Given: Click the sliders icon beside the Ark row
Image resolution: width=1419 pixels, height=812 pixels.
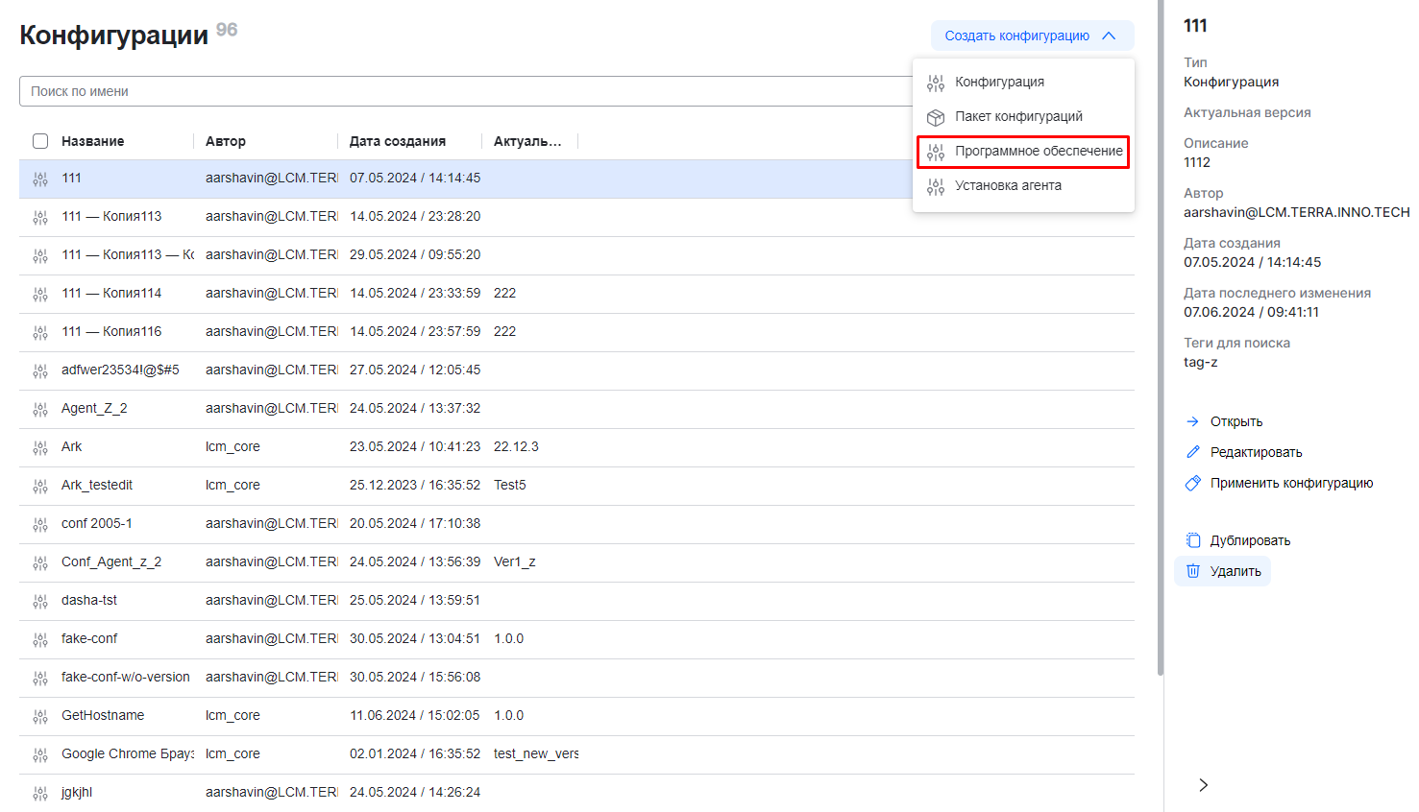Looking at the screenshot, I should point(40,447).
